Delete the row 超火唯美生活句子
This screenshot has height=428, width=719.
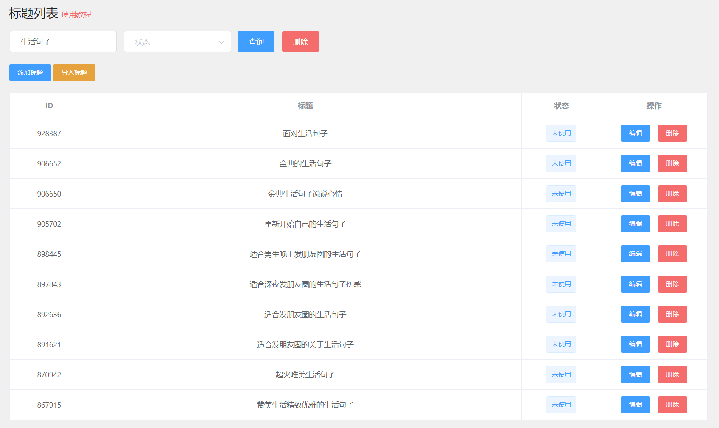(672, 374)
